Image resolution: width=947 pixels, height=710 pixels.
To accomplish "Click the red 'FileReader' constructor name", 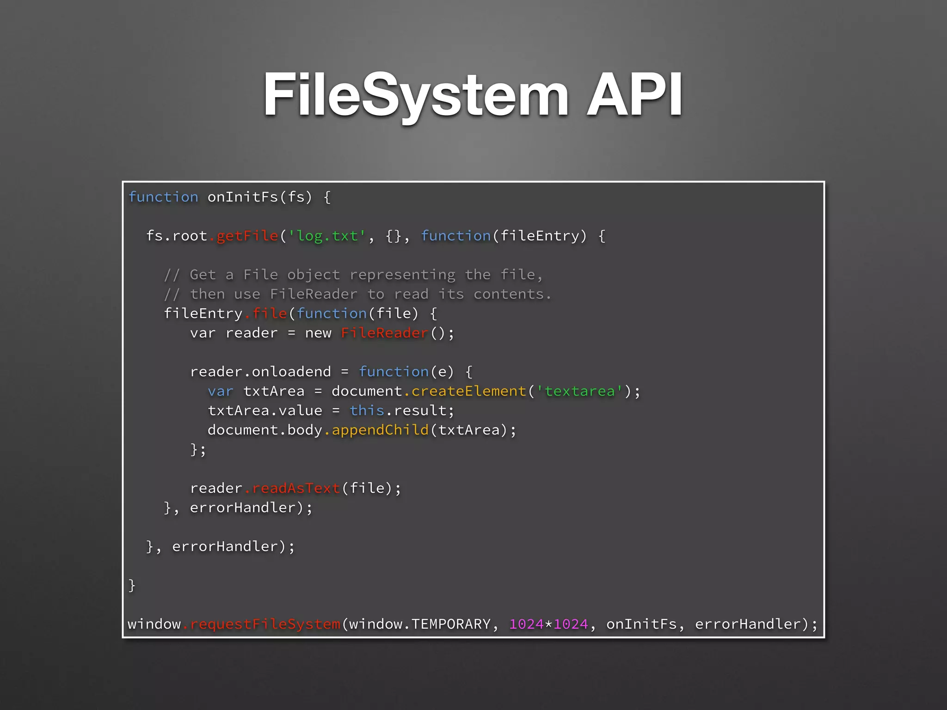I will point(385,333).
